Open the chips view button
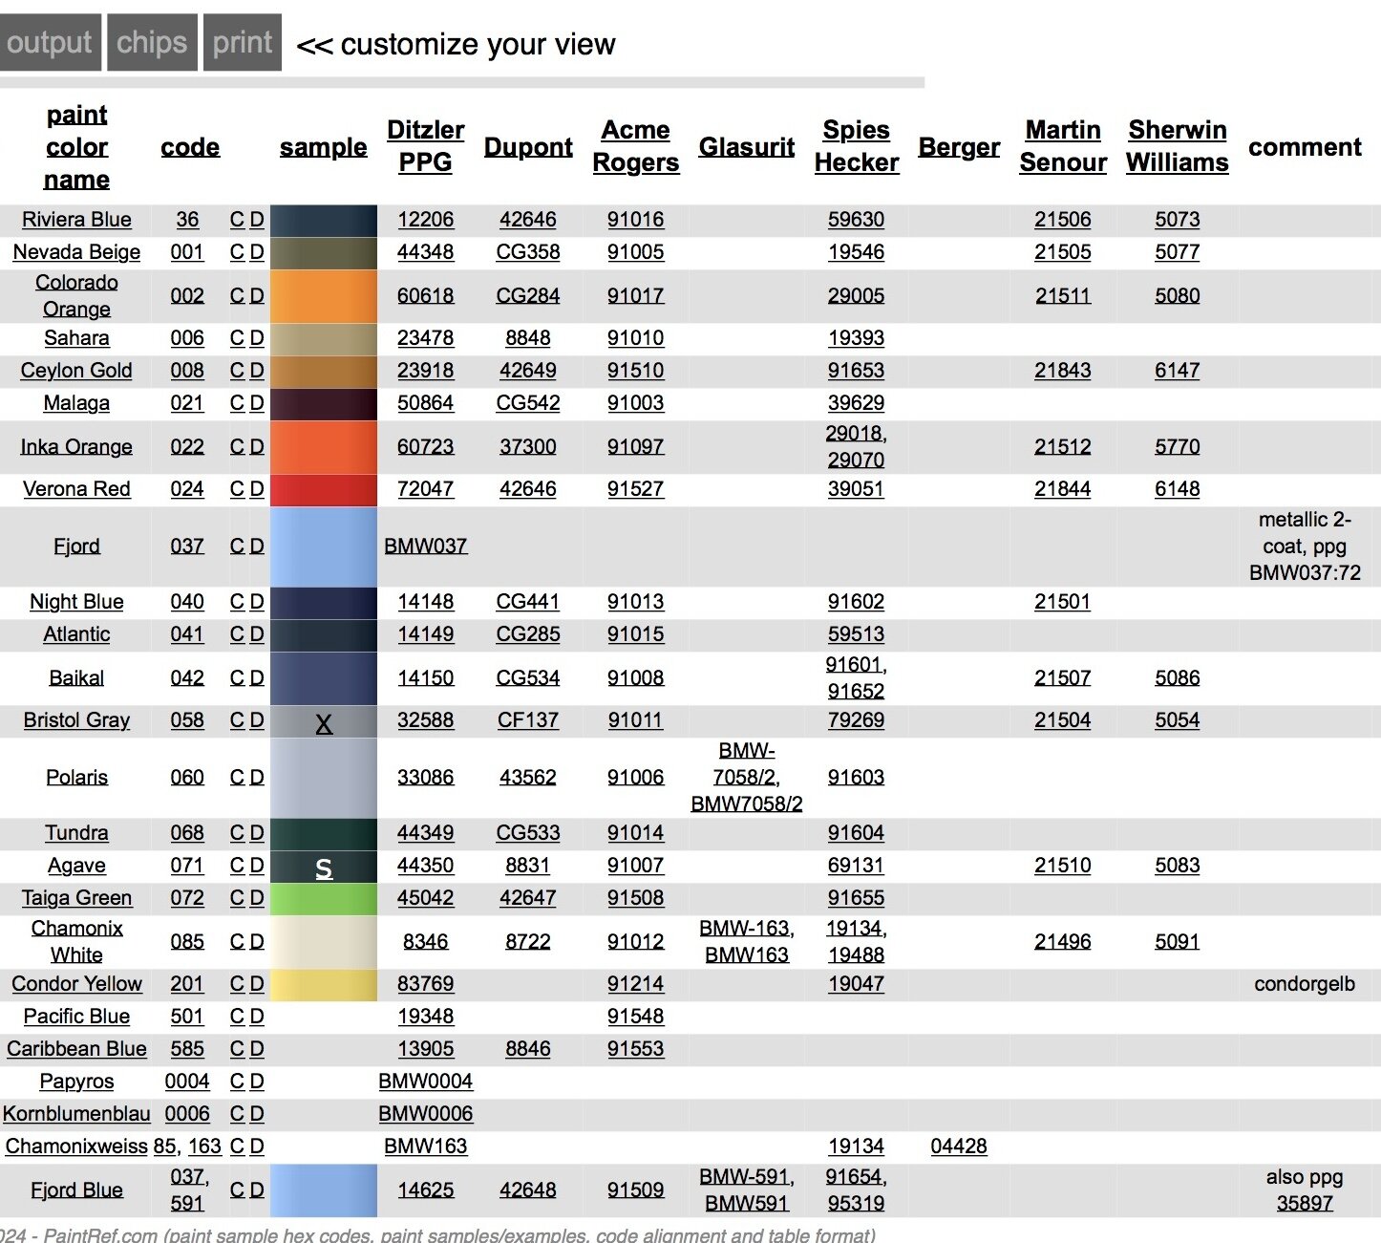This screenshot has height=1243, width=1381. pyautogui.click(x=152, y=43)
